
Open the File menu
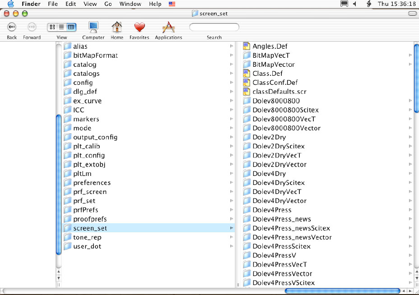[53, 4]
